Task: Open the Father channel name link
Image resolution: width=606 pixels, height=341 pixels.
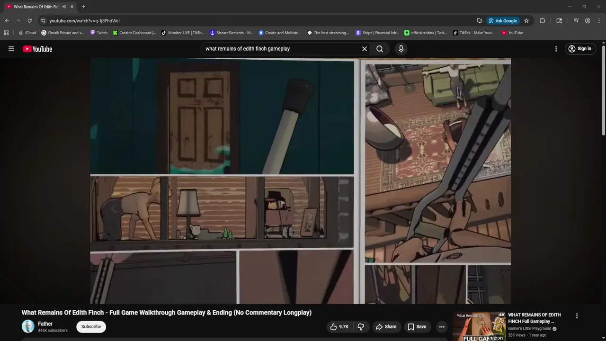Action: coord(45,324)
